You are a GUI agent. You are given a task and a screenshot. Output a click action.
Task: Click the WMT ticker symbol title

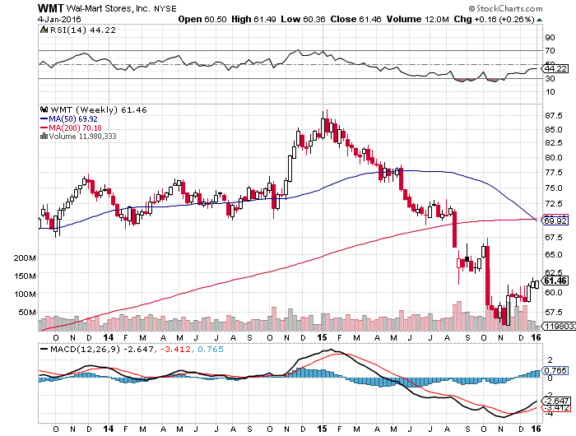tap(51, 8)
